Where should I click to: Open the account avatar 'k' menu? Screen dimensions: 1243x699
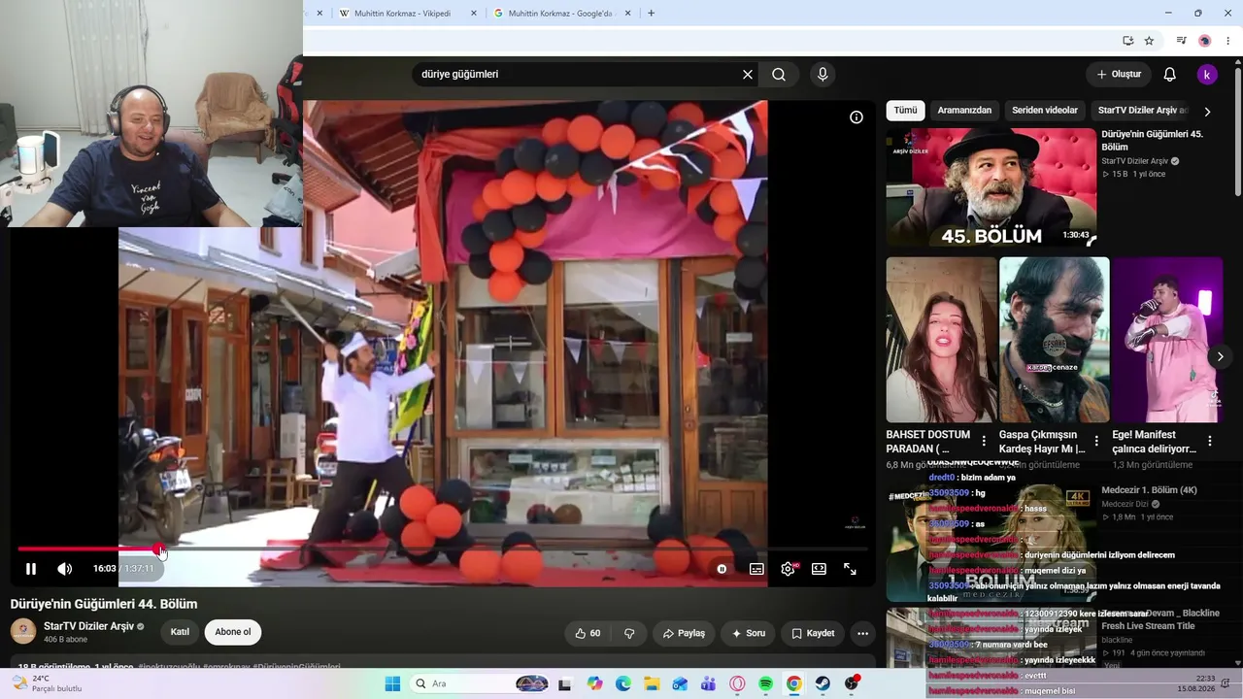coord(1207,75)
